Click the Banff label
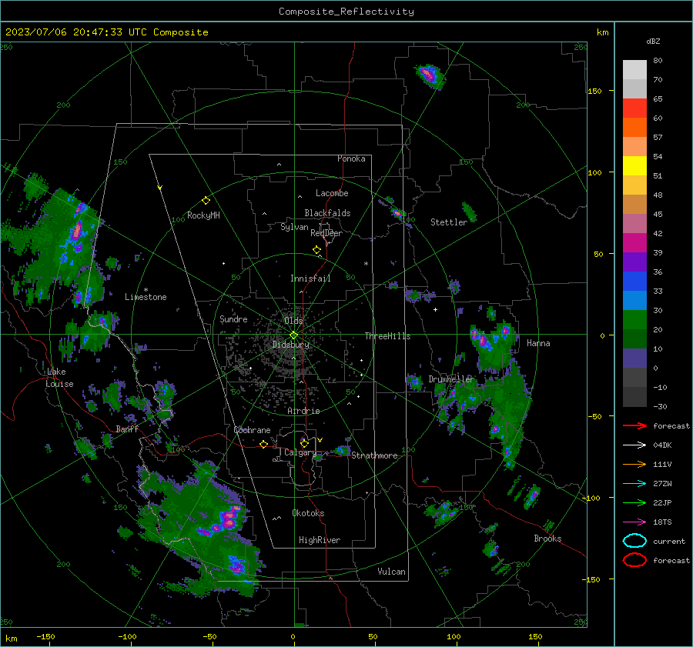The image size is (693, 647). 127,429
